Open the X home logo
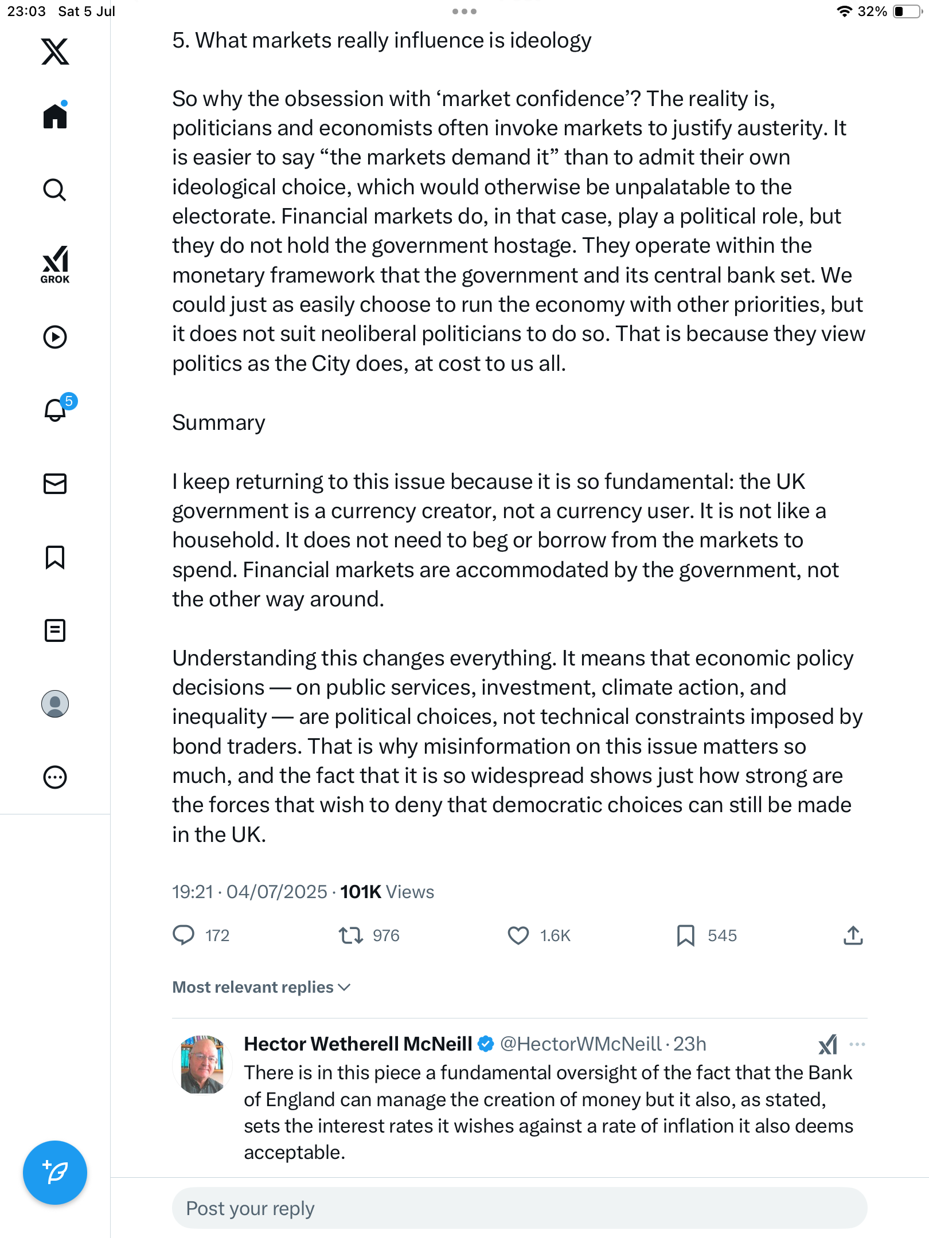 tap(55, 52)
